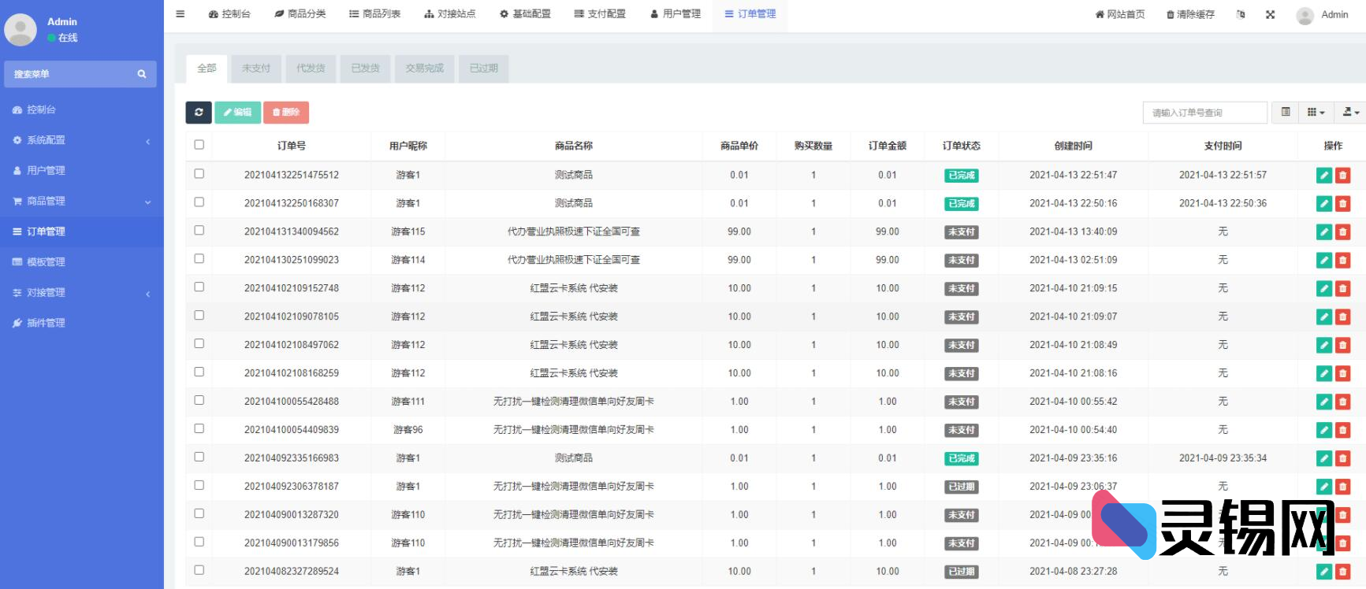Click the fullscreen expand icon in header
Viewport: 1366px width, 589px height.
[1270, 15]
